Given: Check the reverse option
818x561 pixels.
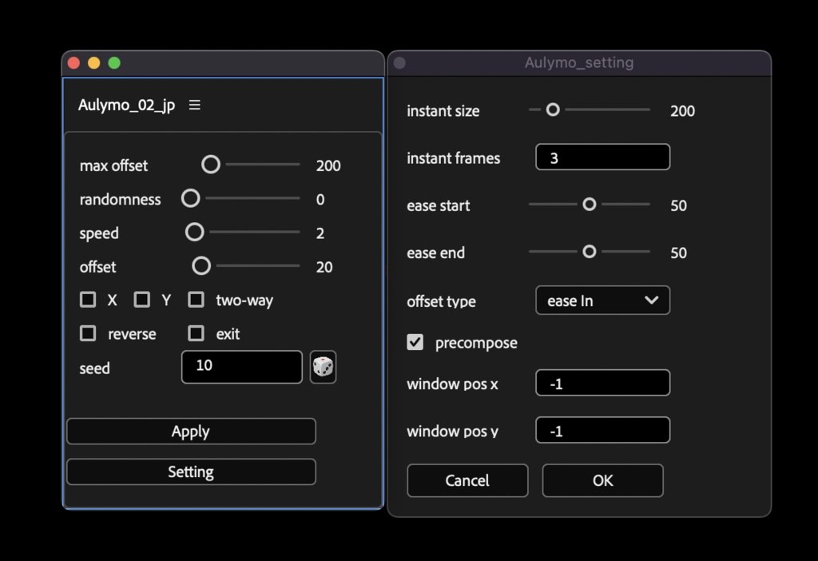Looking at the screenshot, I should pos(88,333).
